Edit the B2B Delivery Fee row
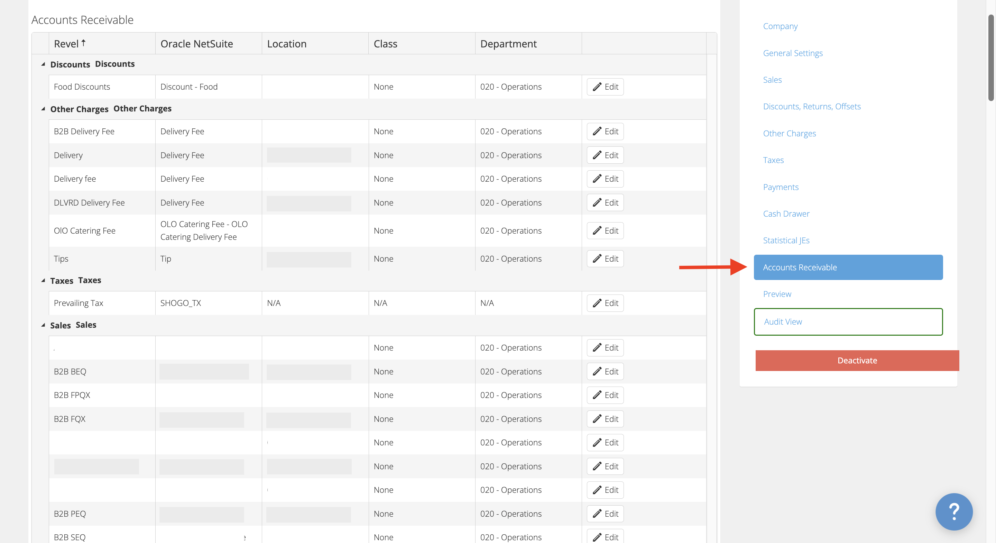 click(x=605, y=132)
